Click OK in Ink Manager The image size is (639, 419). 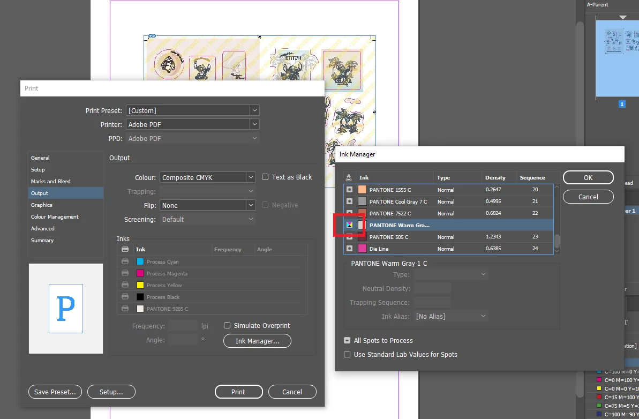[588, 178]
